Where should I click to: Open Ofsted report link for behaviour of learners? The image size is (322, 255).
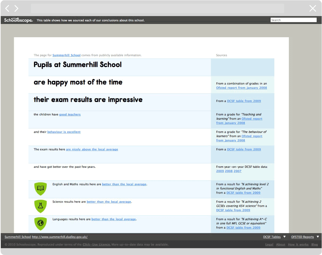pyautogui.click(x=252, y=136)
